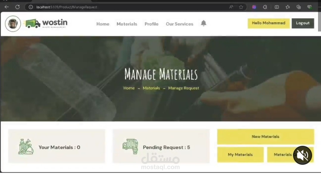Open Our Services in navigation menu
Image resolution: width=321 pixels, height=174 pixels.
point(179,24)
